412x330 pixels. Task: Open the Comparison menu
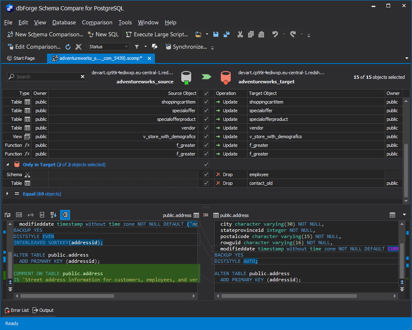tap(97, 23)
